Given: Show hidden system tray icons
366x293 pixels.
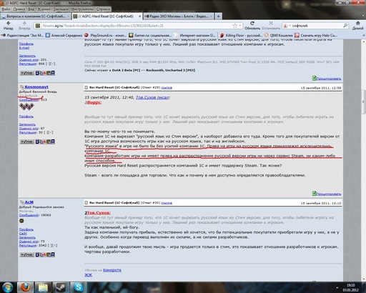Looking at the screenshot, I should pyautogui.click(x=337, y=287).
